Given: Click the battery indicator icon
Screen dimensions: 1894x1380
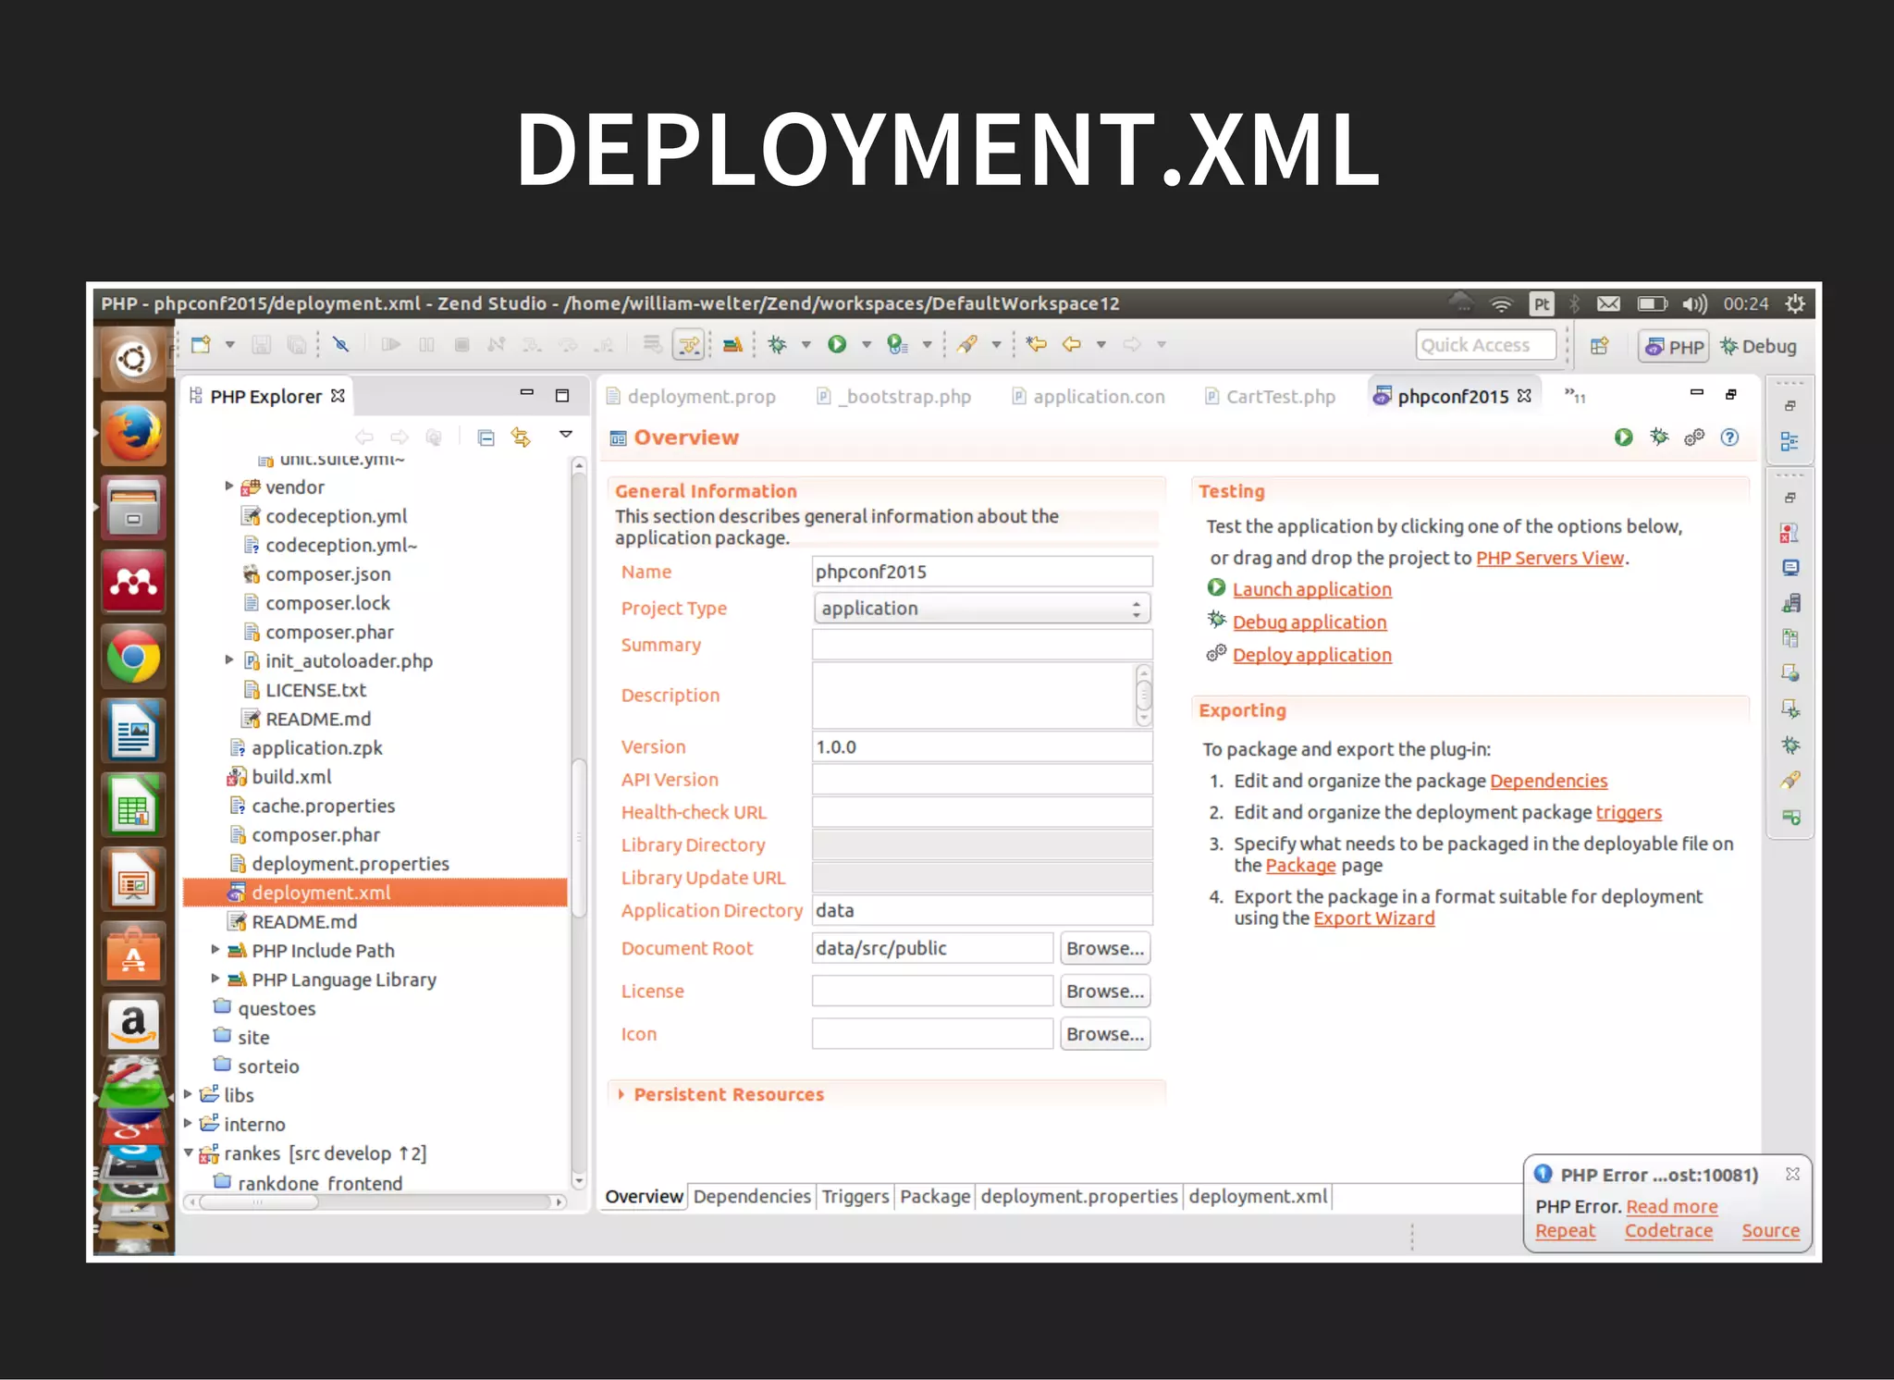Looking at the screenshot, I should click(1652, 303).
